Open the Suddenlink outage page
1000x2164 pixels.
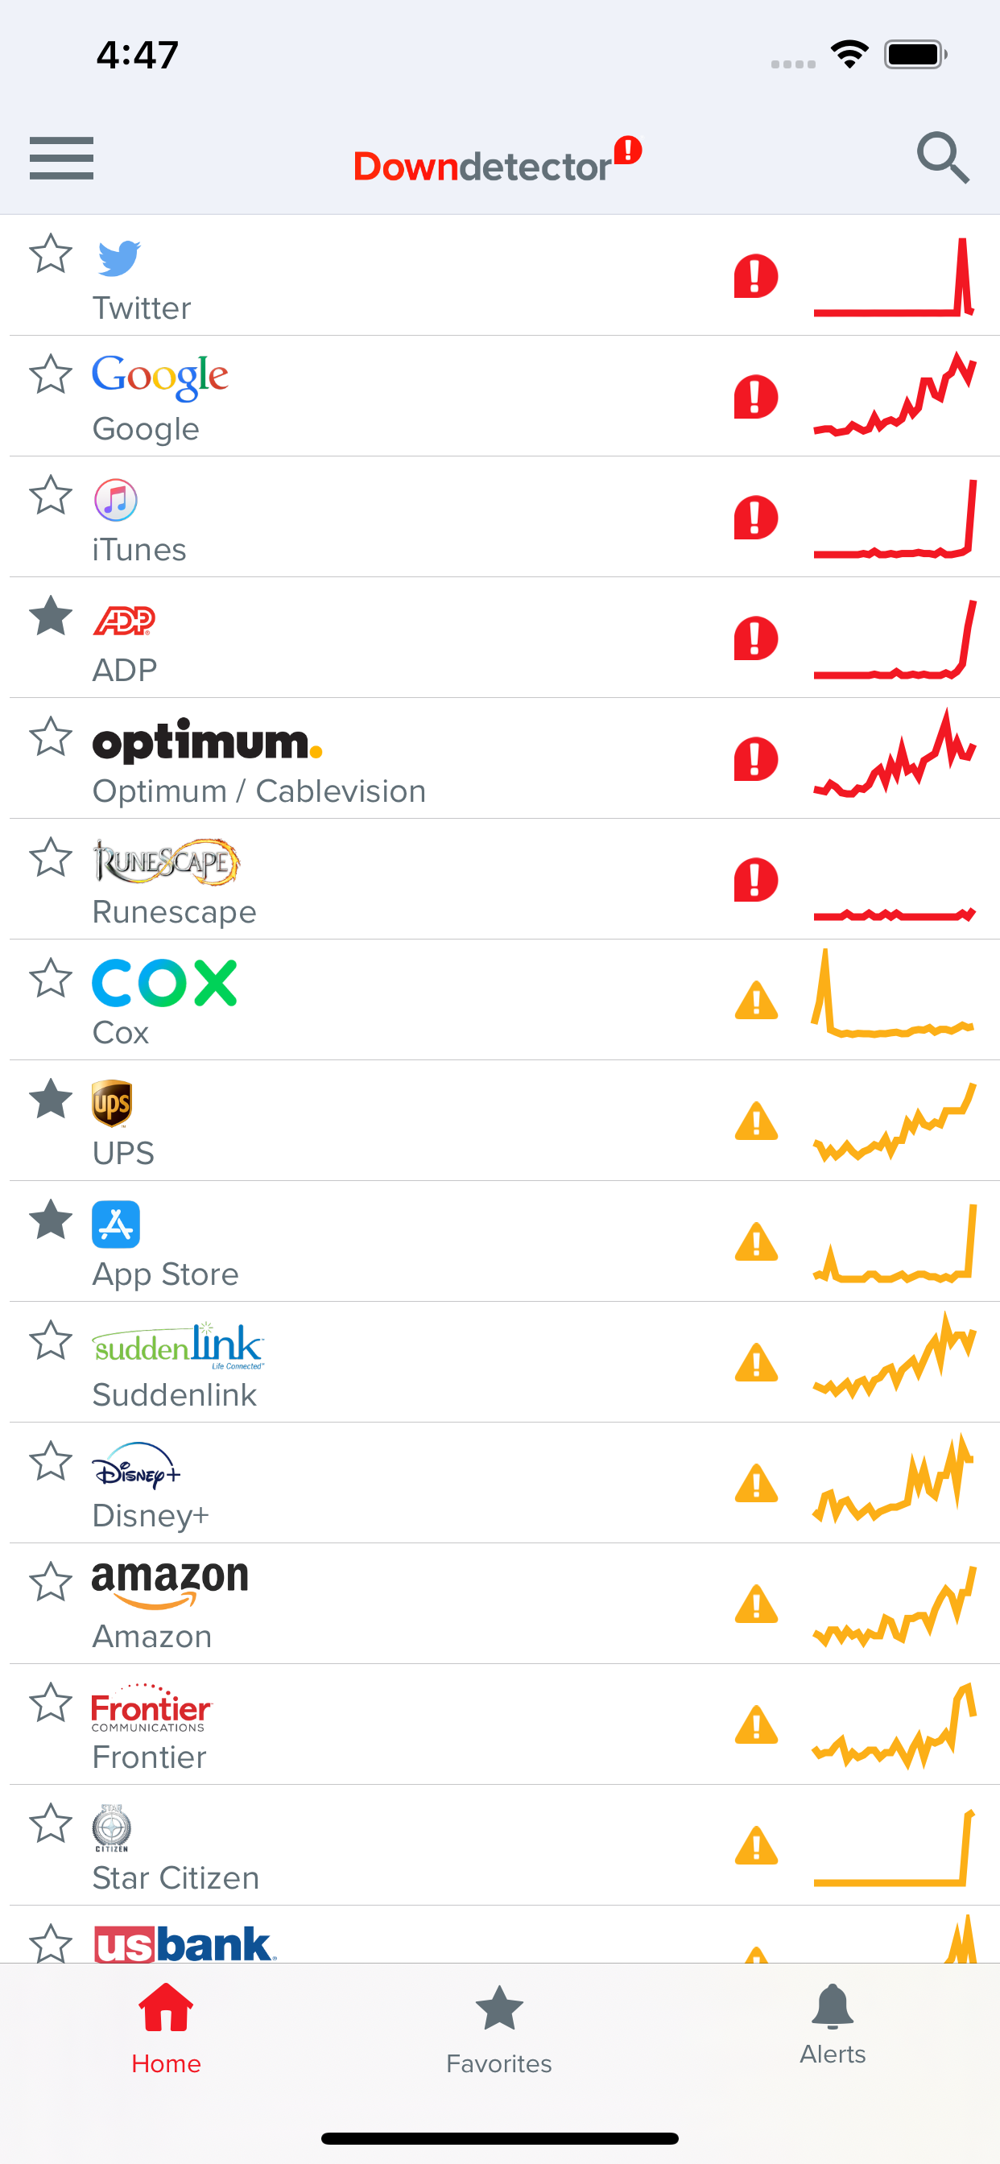[175, 1394]
